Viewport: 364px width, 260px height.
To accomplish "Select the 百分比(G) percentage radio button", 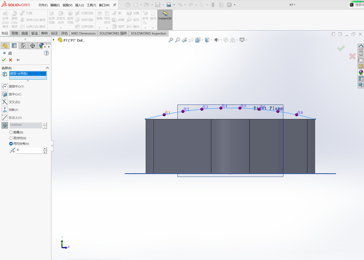I will coord(11,138).
